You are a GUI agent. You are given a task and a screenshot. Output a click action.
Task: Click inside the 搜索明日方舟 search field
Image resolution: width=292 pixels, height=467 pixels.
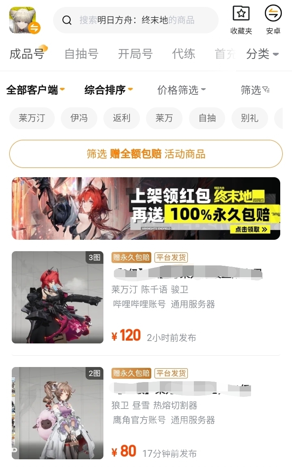point(136,20)
